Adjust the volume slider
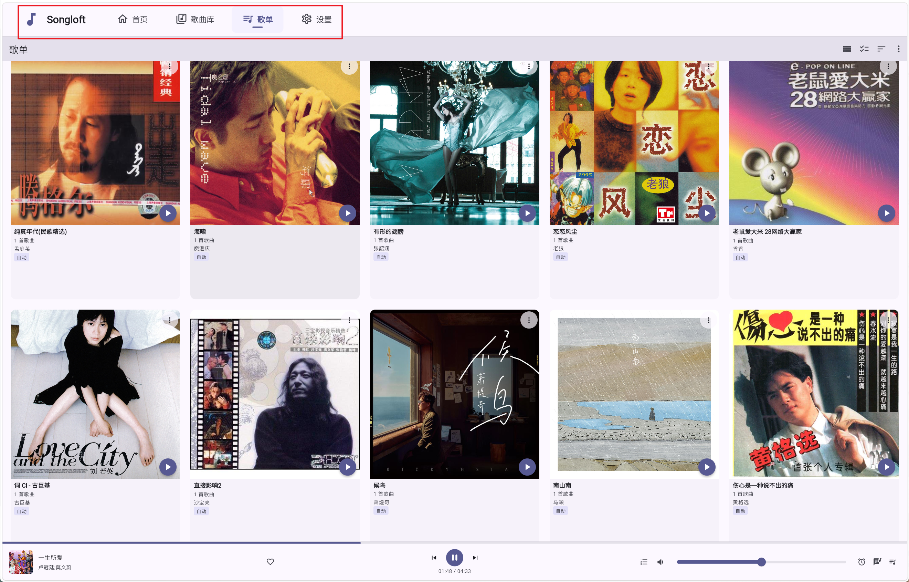 761,562
